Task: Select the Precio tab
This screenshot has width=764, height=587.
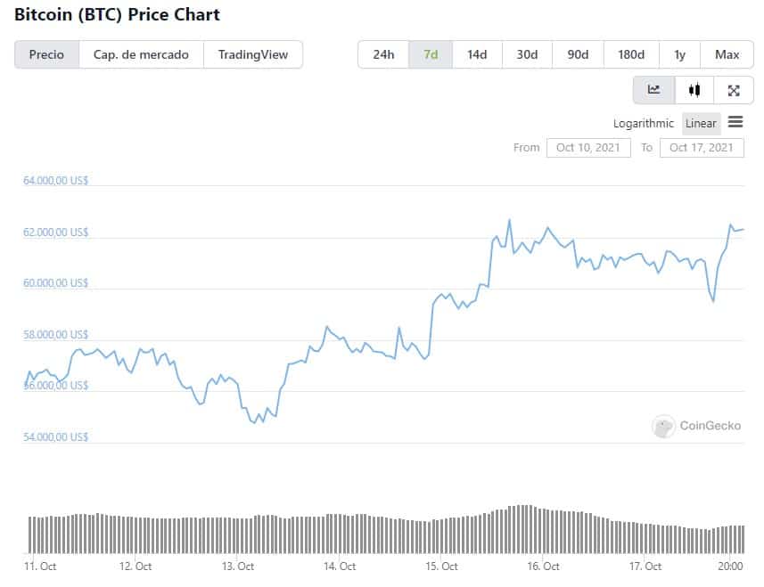Action: pyautogui.click(x=46, y=54)
